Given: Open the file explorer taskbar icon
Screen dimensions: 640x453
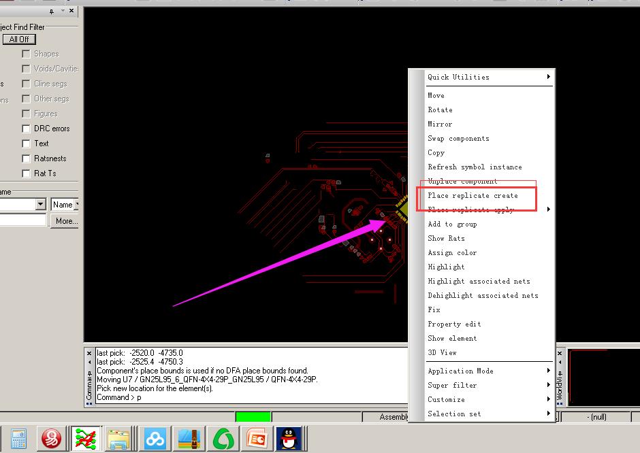Looking at the screenshot, I should click(x=118, y=439).
